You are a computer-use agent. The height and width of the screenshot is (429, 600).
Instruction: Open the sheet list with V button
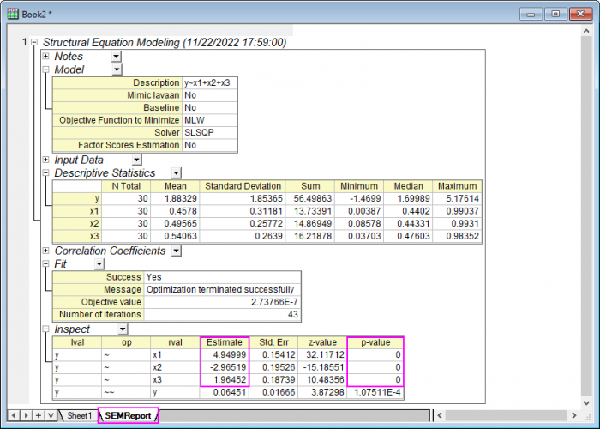pyautogui.click(x=51, y=415)
